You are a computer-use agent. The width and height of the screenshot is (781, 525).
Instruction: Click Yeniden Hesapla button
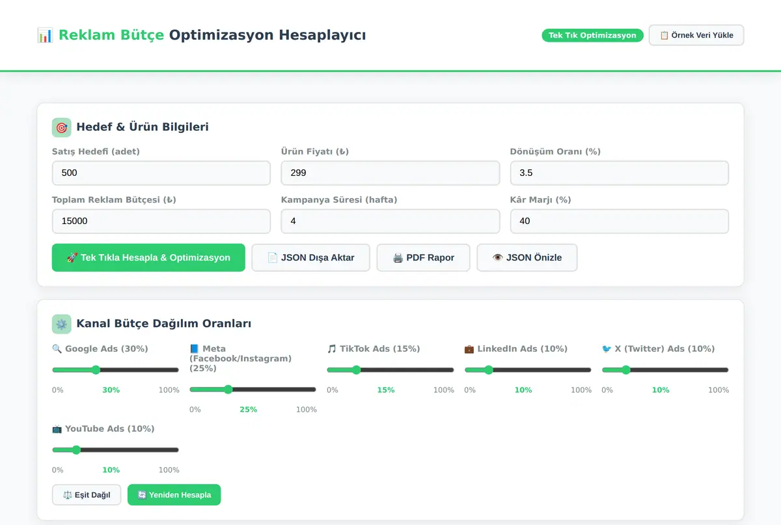[x=174, y=495]
